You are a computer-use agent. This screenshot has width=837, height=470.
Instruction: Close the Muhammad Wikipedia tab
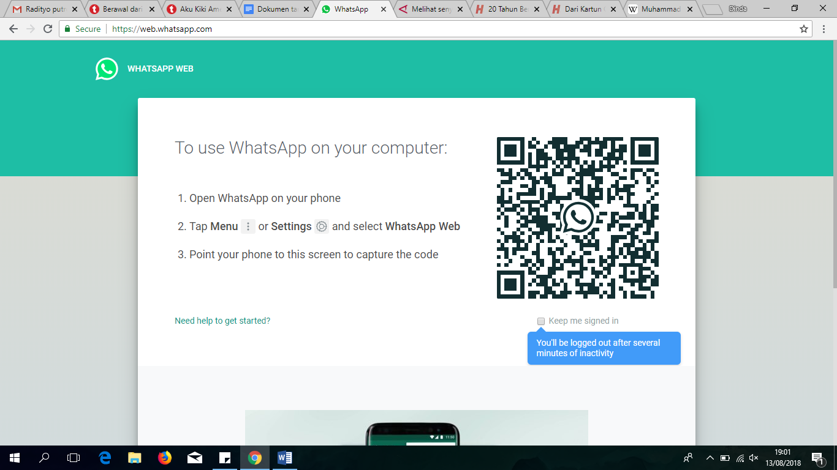click(690, 10)
